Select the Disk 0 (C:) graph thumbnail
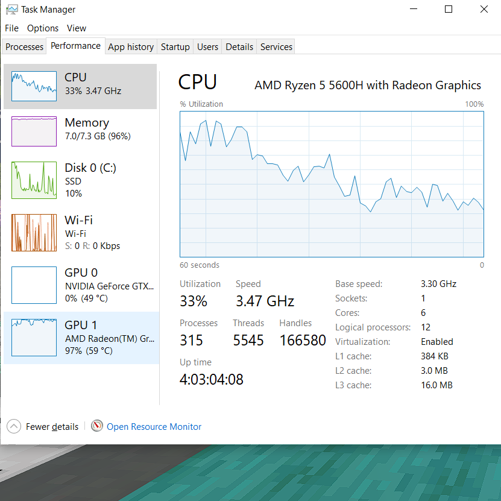Screen dimensions: 501x501 pos(34,180)
